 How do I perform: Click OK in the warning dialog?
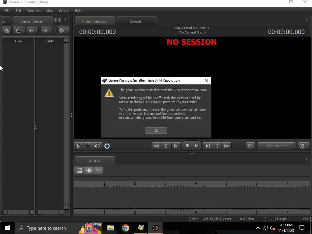click(x=156, y=131)
